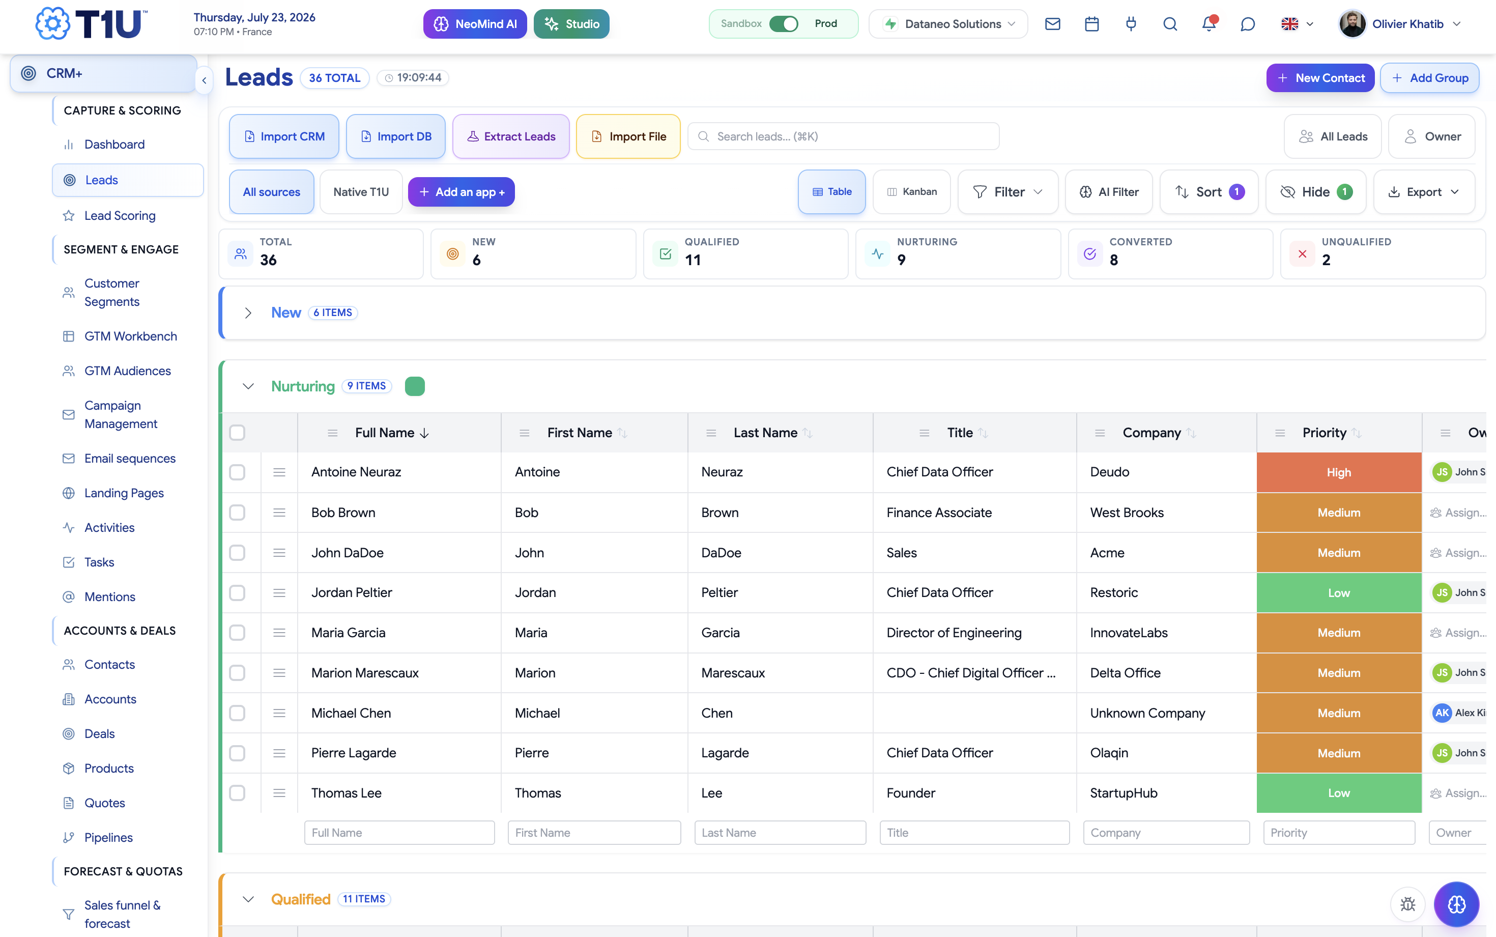Select the Thomas Lee row checkbox
The width and height of the screenshot is (1496, 937).
[x=237, y=793]
